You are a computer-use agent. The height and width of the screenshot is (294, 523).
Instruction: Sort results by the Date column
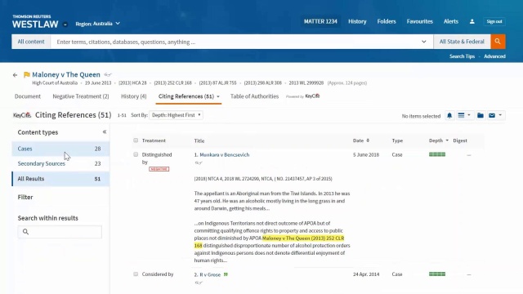[x=361, y=140]
